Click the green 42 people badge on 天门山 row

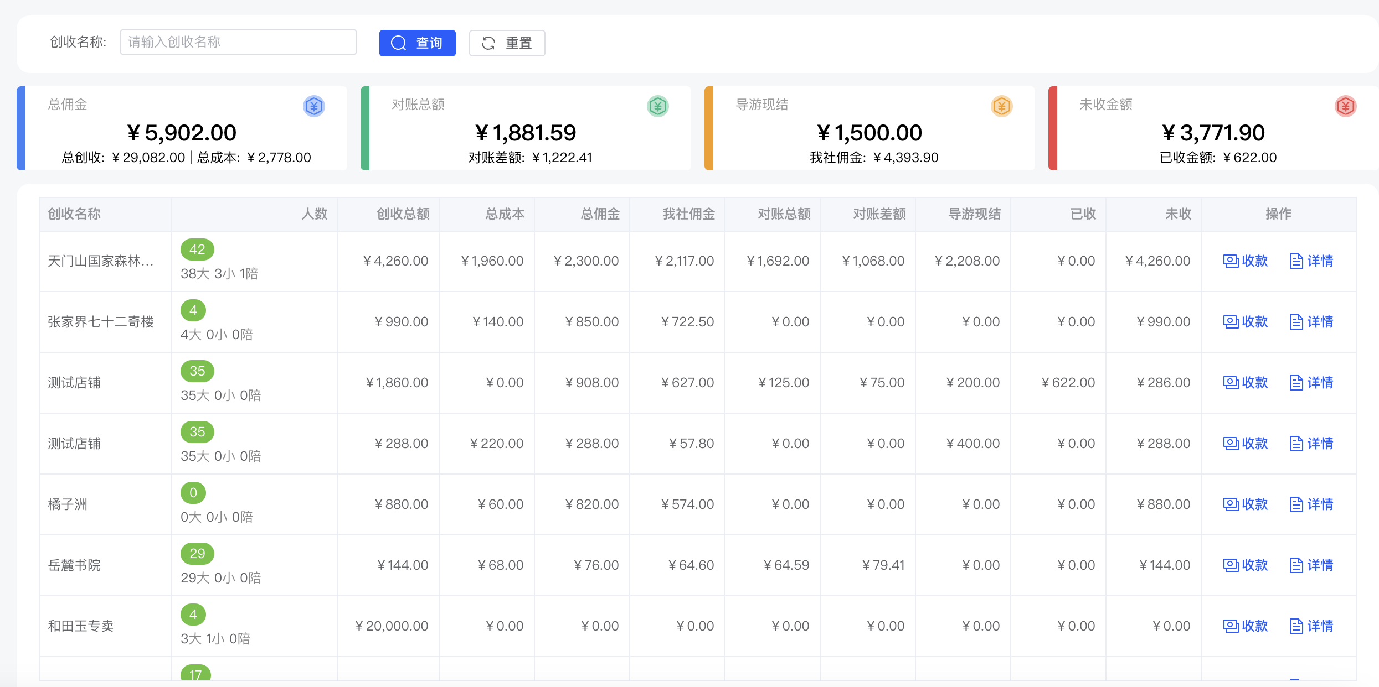click(197, 249)
